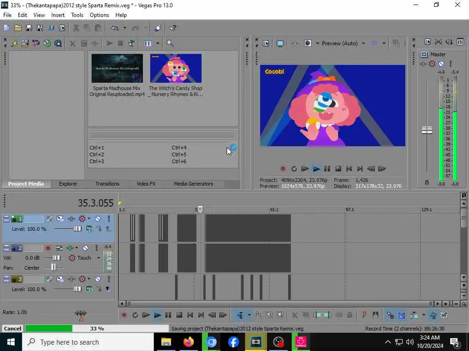
Task: Click the Undo arrow icon
Action: 115,28
